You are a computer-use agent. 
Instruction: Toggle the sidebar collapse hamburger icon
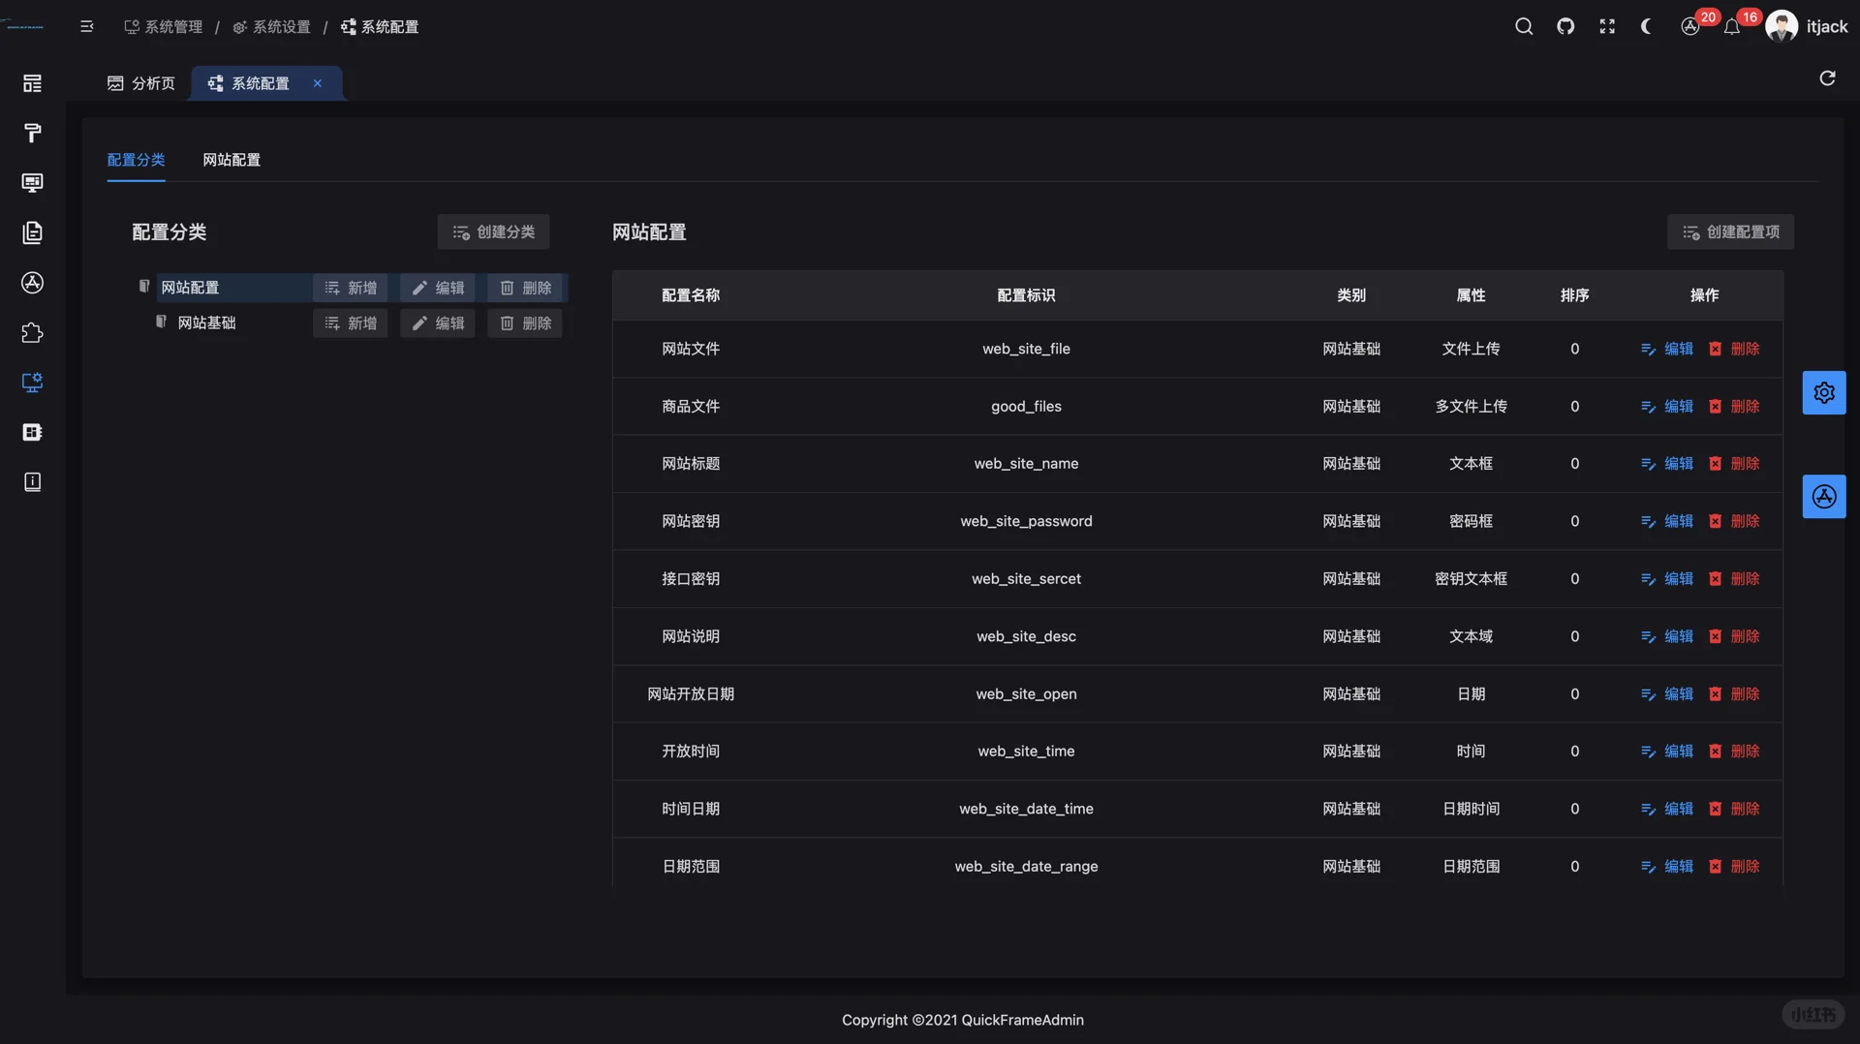(87, 26)
